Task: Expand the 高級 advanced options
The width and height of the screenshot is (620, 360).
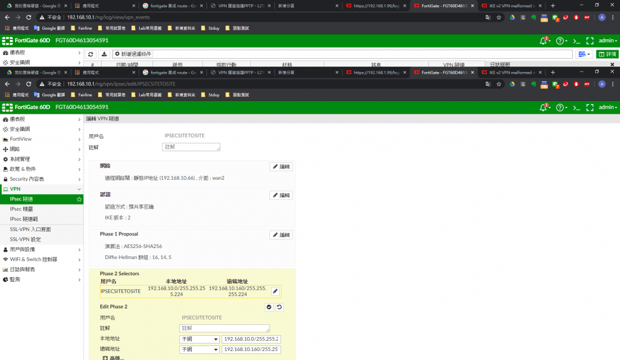Action: click(113, 358)
